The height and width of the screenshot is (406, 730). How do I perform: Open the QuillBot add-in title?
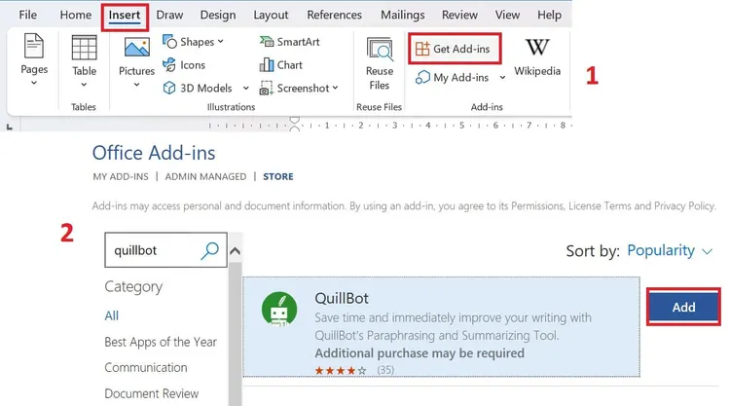click(342, 298)
